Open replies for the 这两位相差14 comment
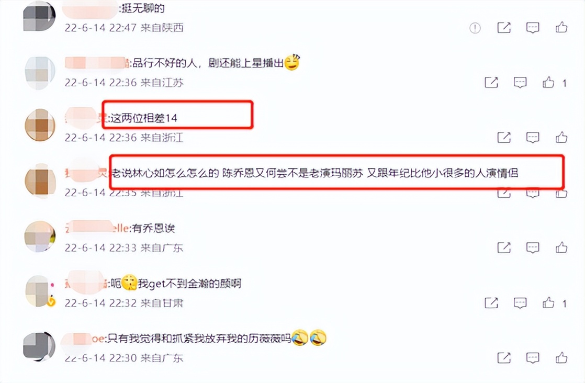 point(532,138)
